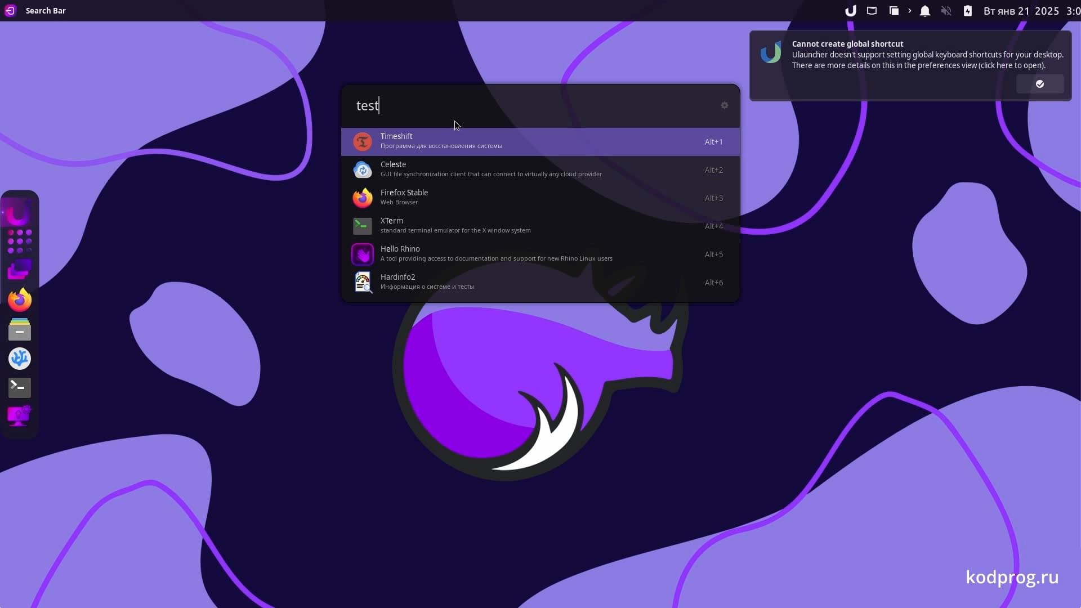Click the Timeshift app icon
This screenshot has width=1081, height=608.
click(363, 142)
